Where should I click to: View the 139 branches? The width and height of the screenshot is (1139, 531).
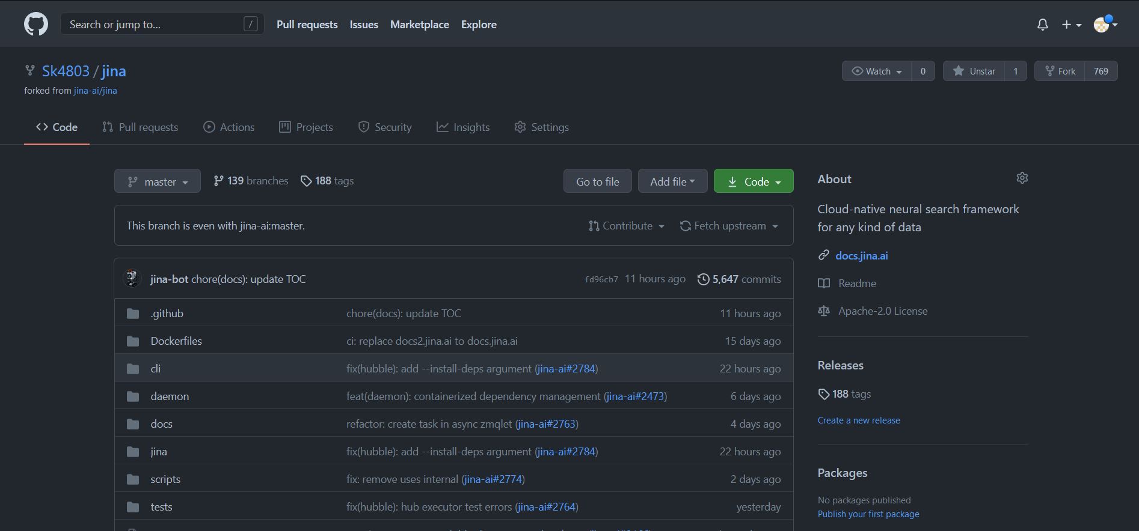click(251, 181)
